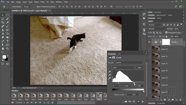Click the white input levels slider
This screenshot has width=186, height=105.
click(x=134, y=83)
